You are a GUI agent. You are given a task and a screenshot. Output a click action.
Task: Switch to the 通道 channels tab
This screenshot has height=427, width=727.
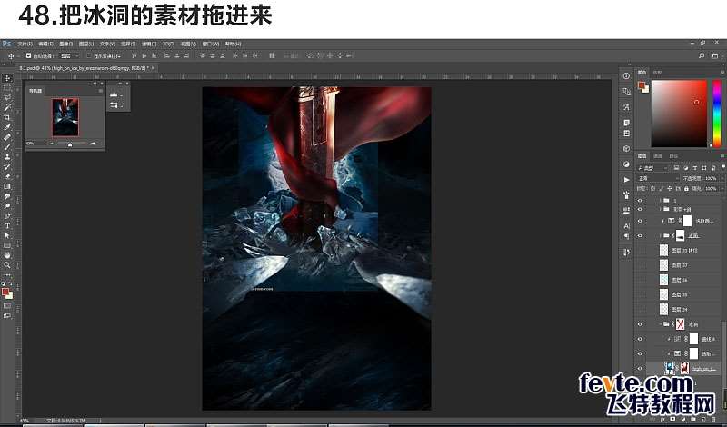(658, 156)
